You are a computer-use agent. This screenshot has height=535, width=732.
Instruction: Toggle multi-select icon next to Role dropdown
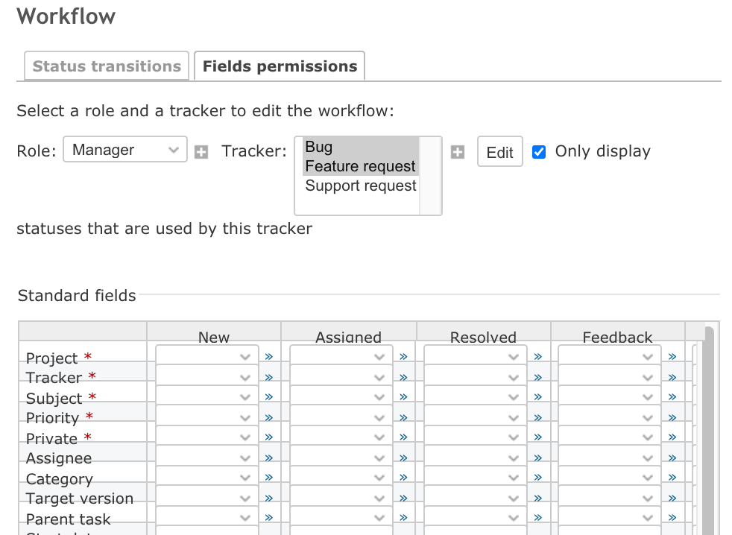click(201, 152)
